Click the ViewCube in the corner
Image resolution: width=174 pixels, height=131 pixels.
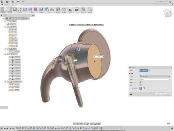click(167, 13)
